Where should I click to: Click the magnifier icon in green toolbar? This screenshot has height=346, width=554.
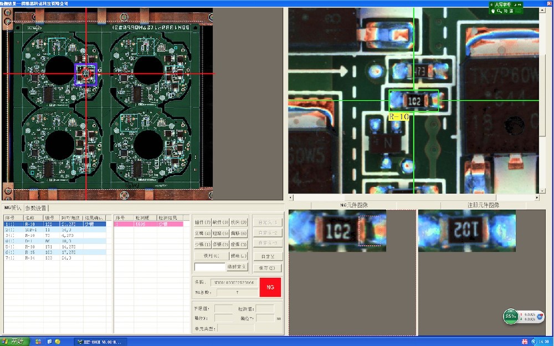point(499,11)
